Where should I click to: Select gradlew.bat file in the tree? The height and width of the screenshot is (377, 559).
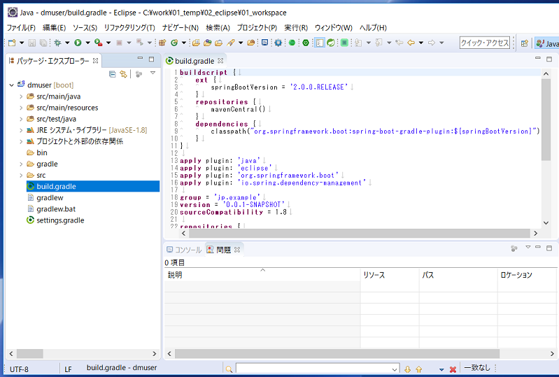pyautogui.click(x=56, y=209)
